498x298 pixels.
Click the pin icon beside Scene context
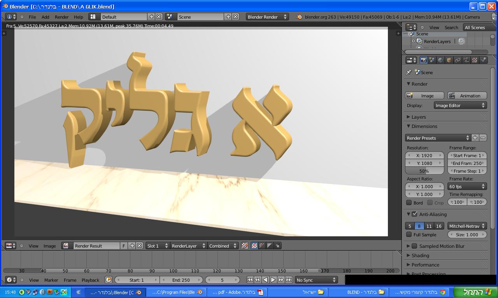click(x=409, y=72)
